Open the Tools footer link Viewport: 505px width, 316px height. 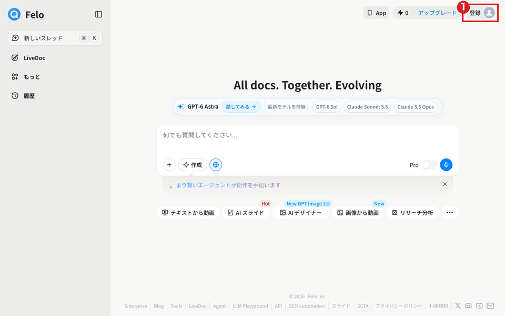click(x=176, y=305)
